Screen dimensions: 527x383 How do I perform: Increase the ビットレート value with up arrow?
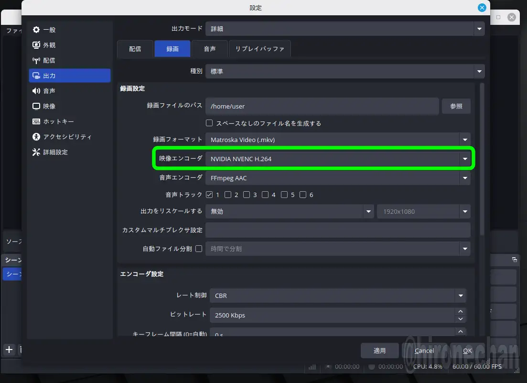point(460,311)
